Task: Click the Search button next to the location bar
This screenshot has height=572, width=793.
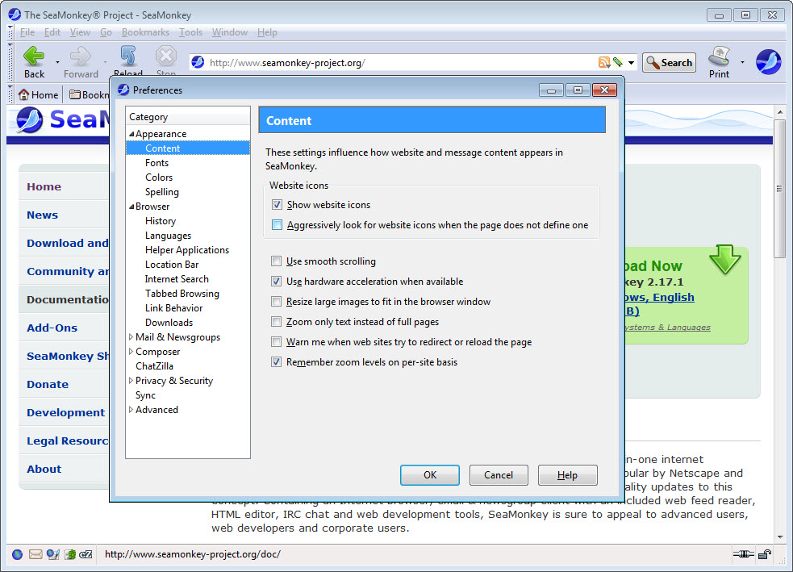Action: coord(669,63)
